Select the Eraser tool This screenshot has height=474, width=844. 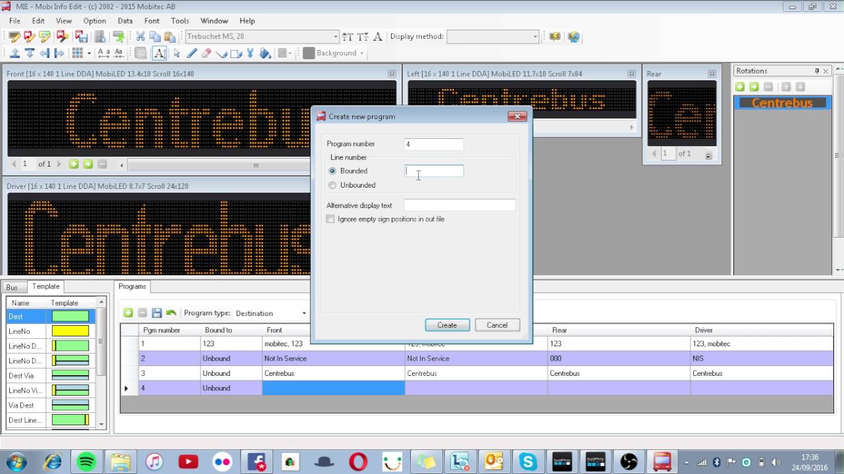pos(206,53)
